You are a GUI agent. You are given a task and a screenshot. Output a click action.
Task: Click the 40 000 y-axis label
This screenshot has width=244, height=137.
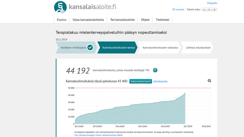click(x=71, y=95)
